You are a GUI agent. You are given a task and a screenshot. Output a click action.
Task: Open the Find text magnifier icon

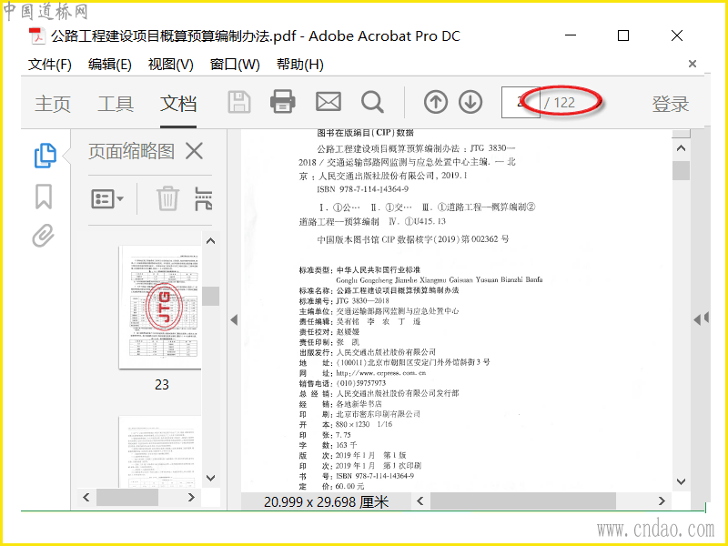click(x=372, y=102)
